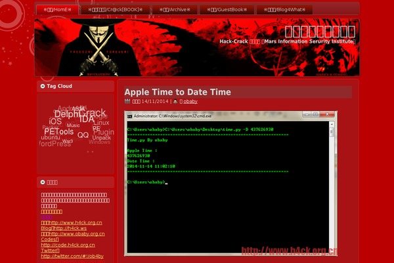Open the http://code.h4ck.org.cn link
The height and width of the screenshot is (263, 394).
[68, 245]
